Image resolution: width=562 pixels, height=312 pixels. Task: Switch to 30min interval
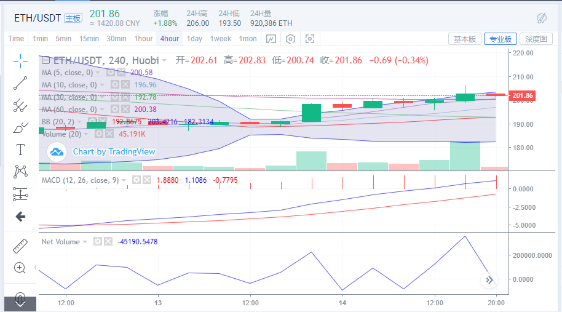pos(116,39)
